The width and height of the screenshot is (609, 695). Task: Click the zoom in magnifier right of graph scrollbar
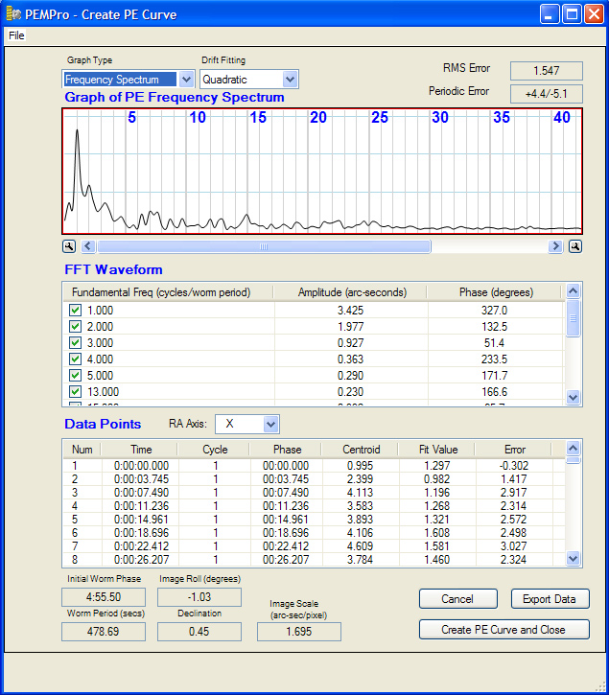(x=575, y=246)
